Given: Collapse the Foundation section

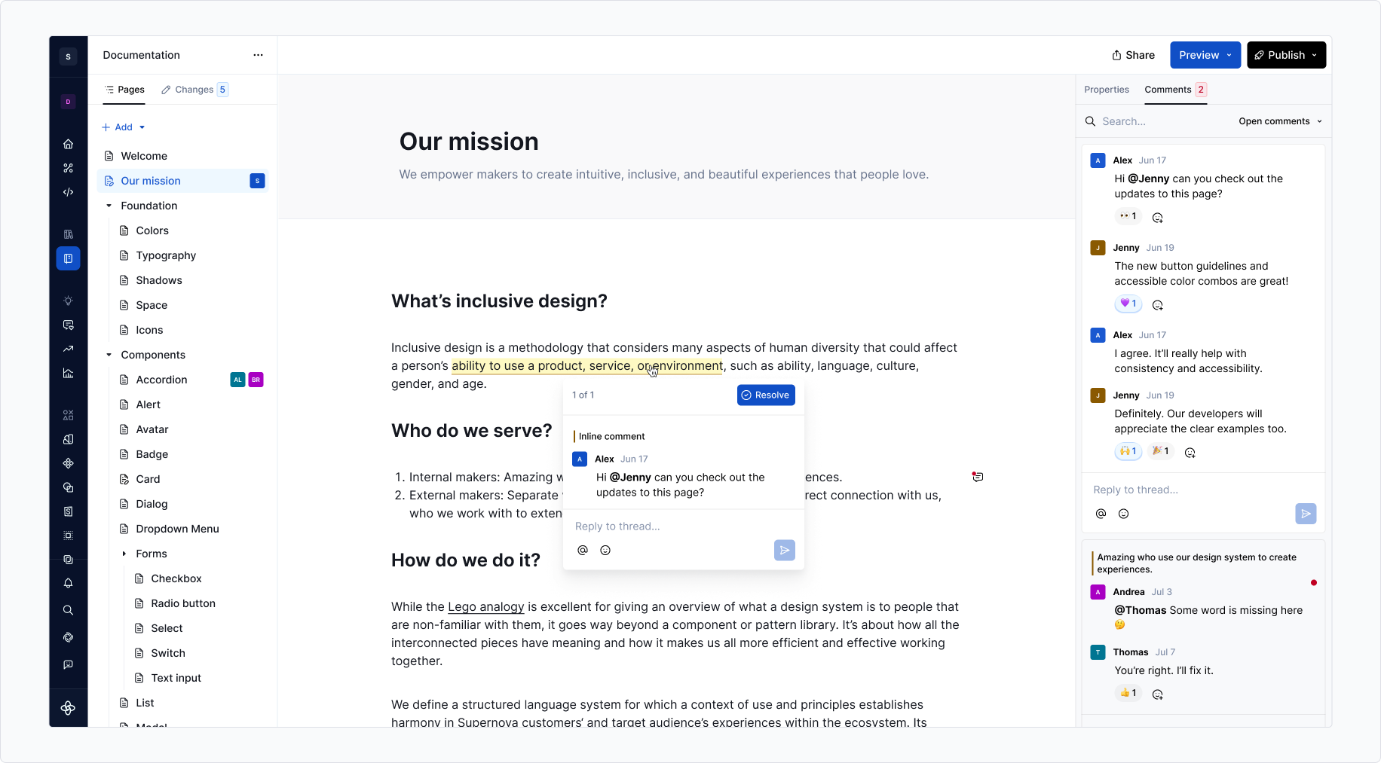Looking at the screenshot, I should coord(109,206).
